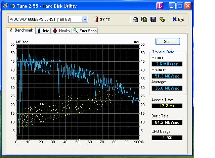Minimize the HD Tune window

click(172, 6)
